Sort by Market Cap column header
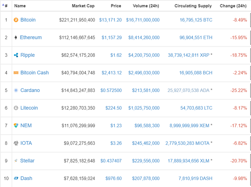This screenshot has height=187, width=251. tap(83, 6)
